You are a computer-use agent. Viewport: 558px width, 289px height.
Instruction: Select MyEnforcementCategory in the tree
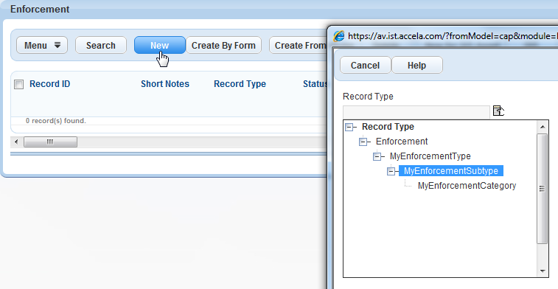pyautogui.click(x=467, y=186)
